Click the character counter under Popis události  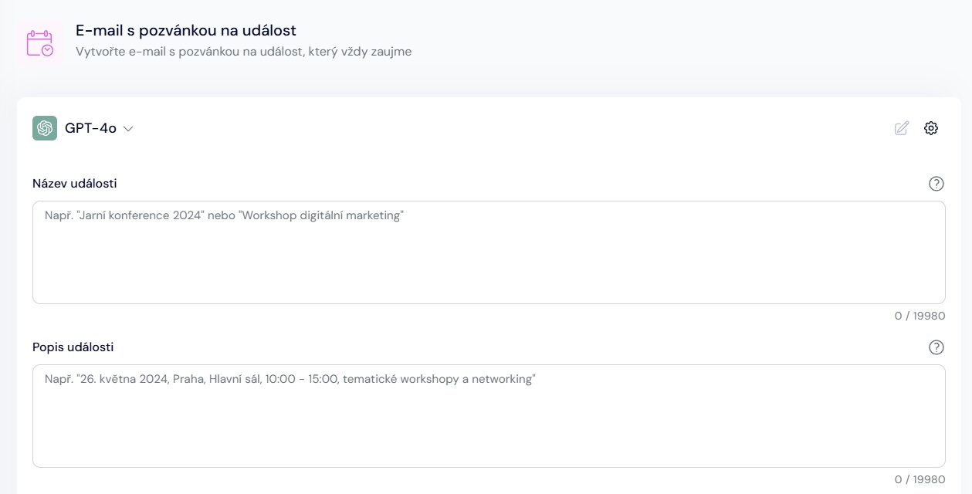point(920,479)
